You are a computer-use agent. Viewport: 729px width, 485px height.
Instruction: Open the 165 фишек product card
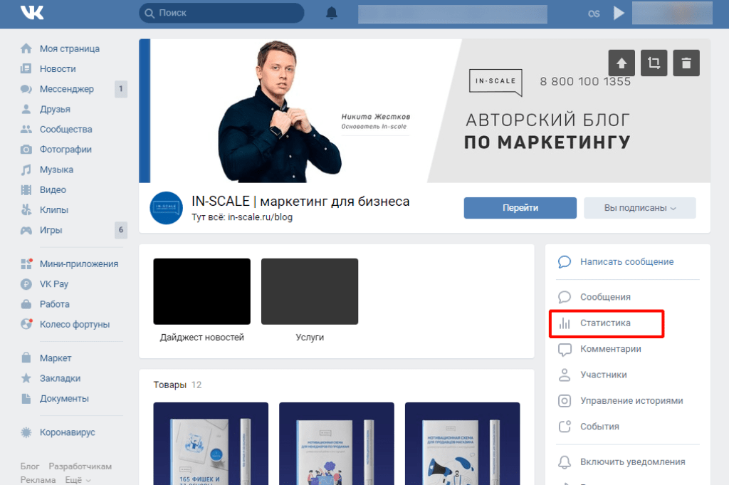(x=211, y=444)
